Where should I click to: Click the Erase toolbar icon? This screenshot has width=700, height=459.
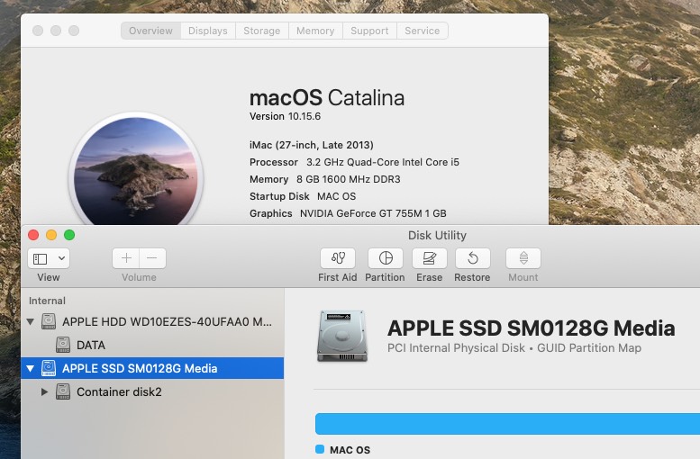click(429, 258)
